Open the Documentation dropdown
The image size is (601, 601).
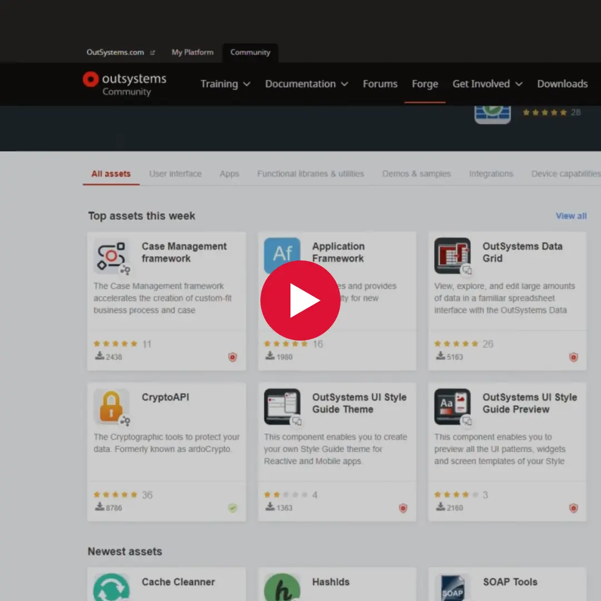pos(307,84)
